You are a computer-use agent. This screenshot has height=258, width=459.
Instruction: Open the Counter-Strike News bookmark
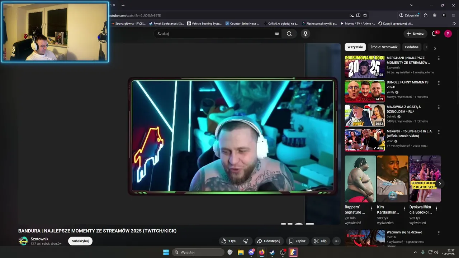click(242, 24)
